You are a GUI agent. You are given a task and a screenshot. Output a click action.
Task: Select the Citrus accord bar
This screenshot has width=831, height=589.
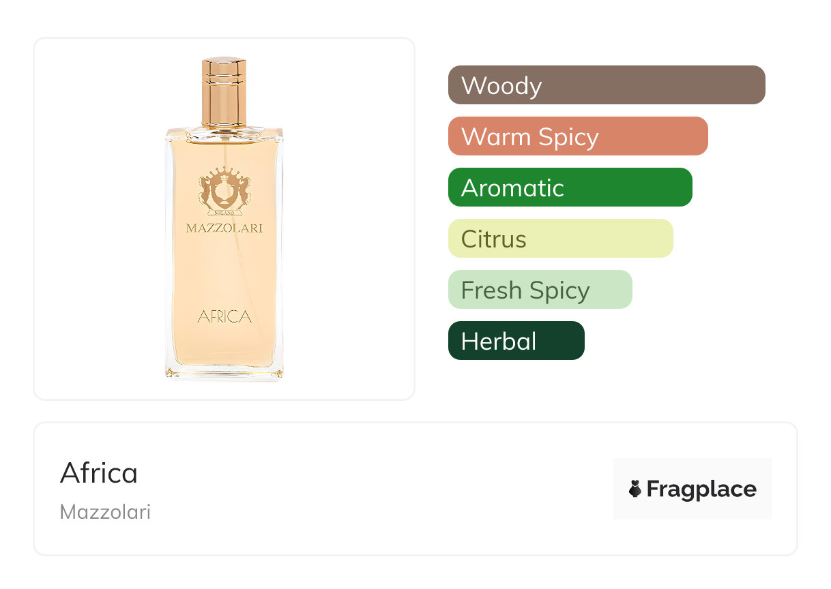(560, 239)
